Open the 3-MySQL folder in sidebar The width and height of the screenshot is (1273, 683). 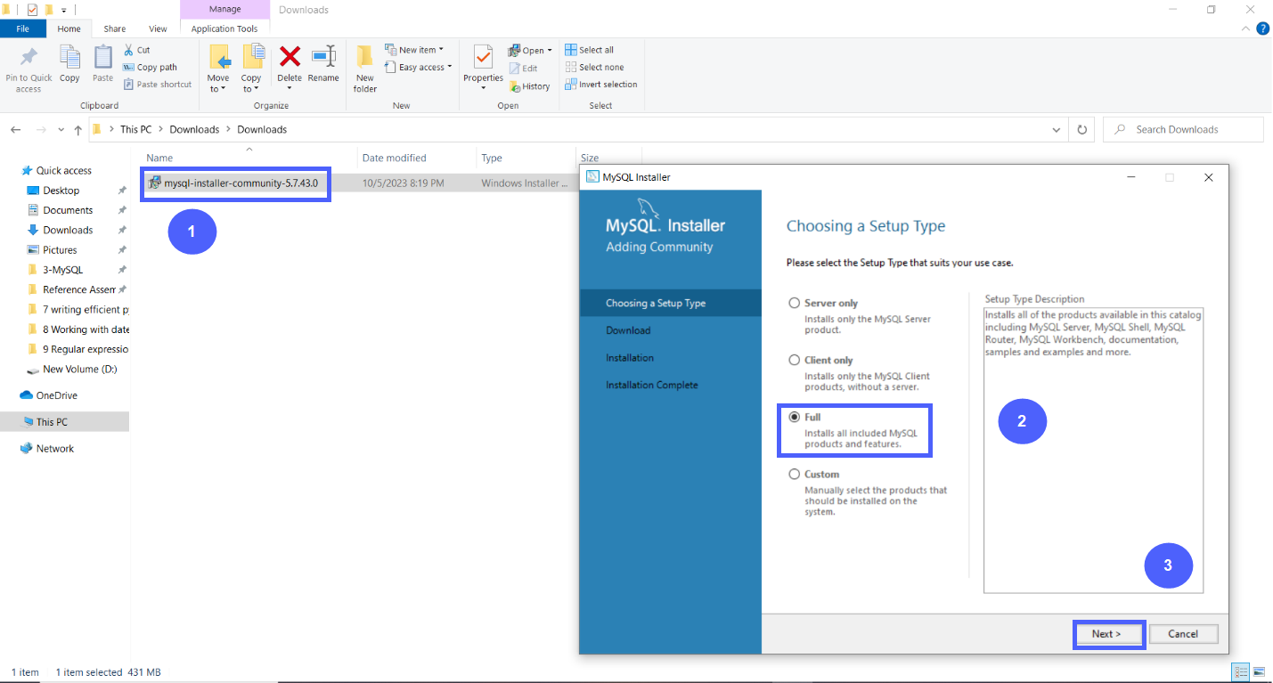(62, 270)
